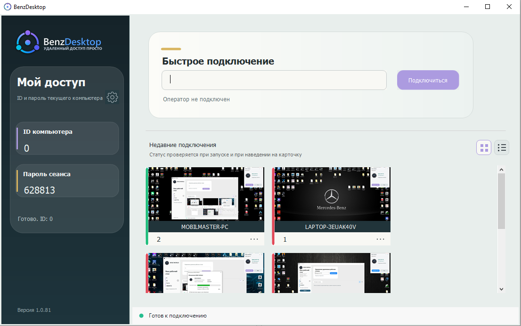
Task: Maximize the BenzDesktop window
Action: (488, 7)
